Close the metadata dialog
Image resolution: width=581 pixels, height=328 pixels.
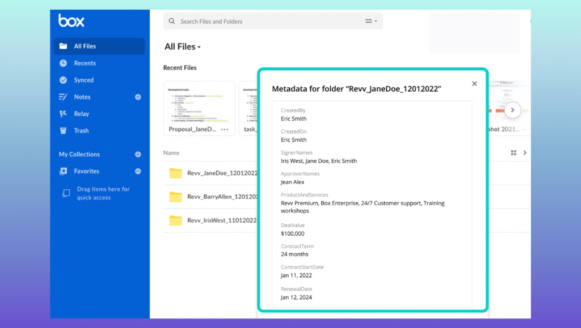point(474,83)
